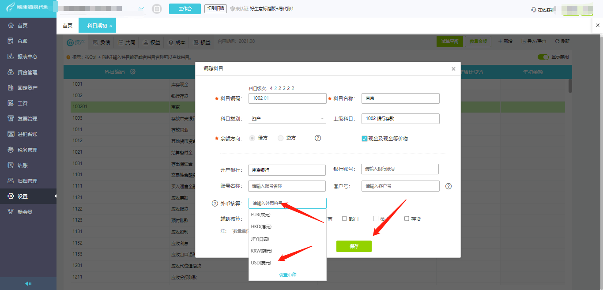603x290 pixels.
Task: Uncheck 现金及现金等价物 checkbox
Action: pos(365,139)
